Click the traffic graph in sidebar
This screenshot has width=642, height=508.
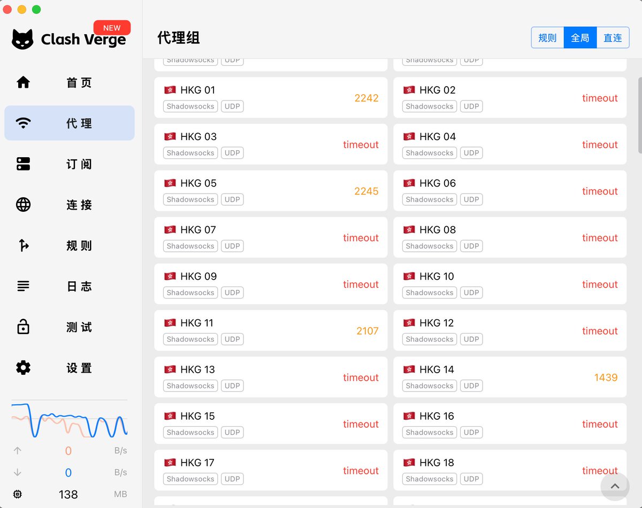70,419
